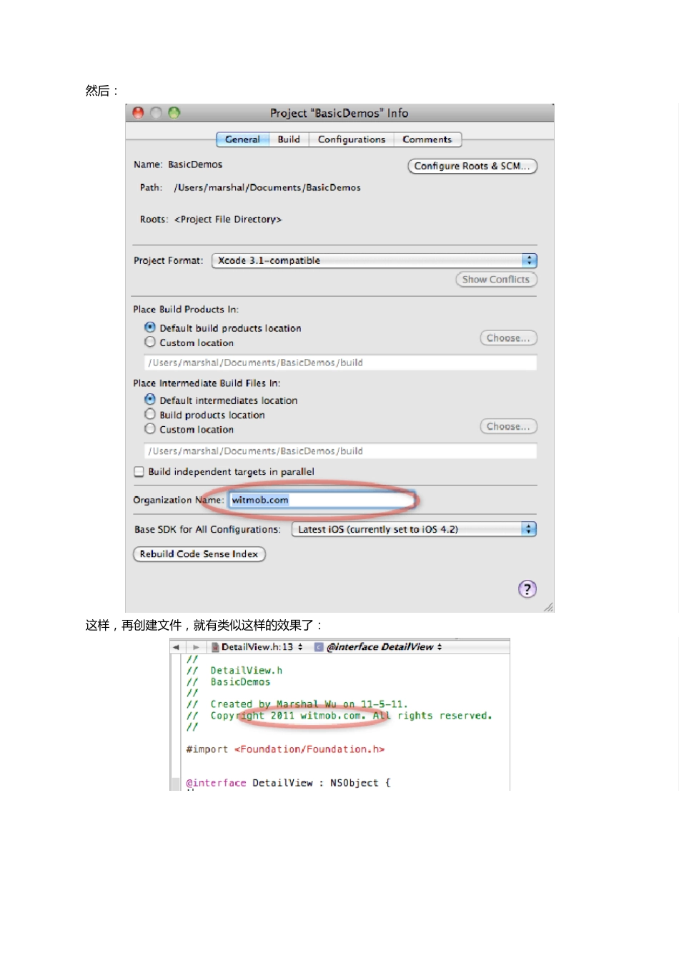Click the #import Foundation line in editor
The image size is (679, 961).
[x=285, y=749]
